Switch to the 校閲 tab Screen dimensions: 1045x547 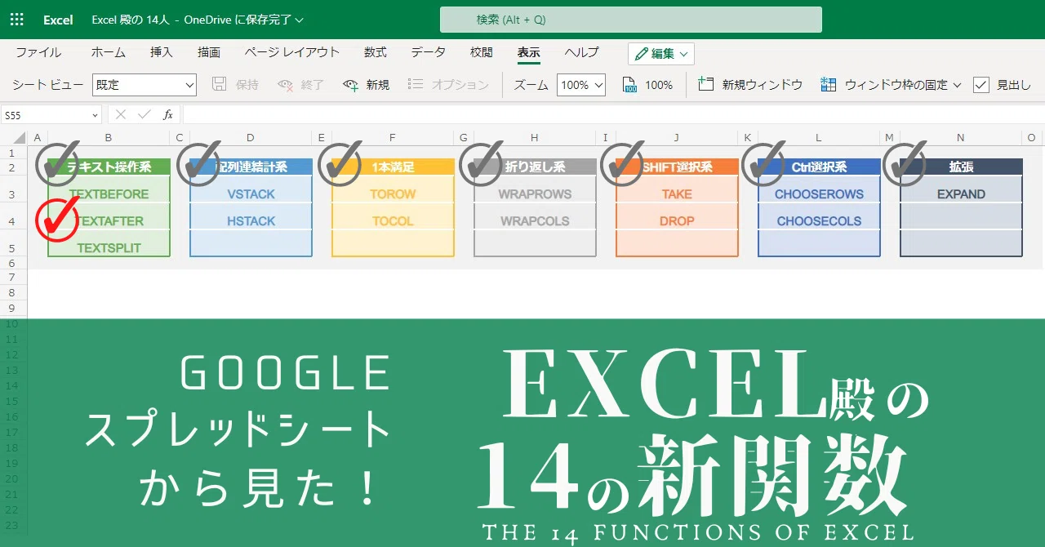point(482,52)
